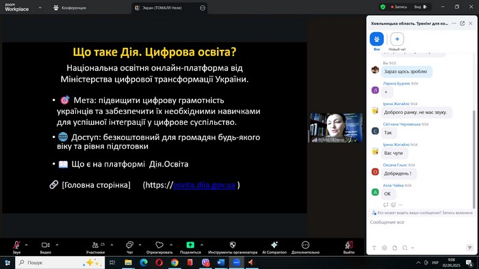Click the New chat plus icon
Image resolution: width=479 pixels, height=269 pixels.
(x=397, y=39)
